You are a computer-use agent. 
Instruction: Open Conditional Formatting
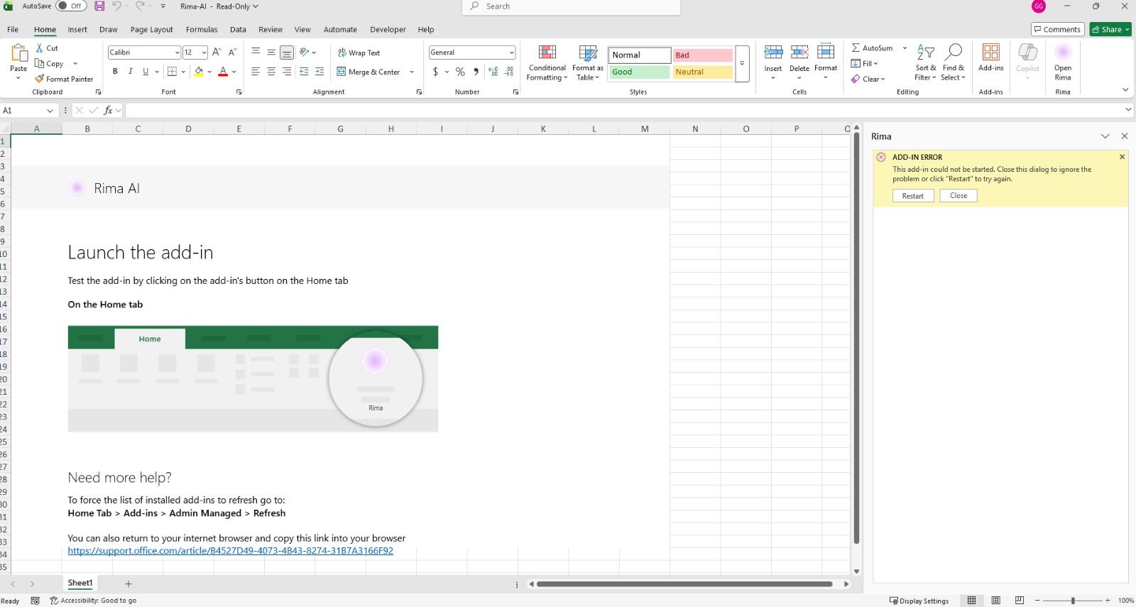point(547,62)
